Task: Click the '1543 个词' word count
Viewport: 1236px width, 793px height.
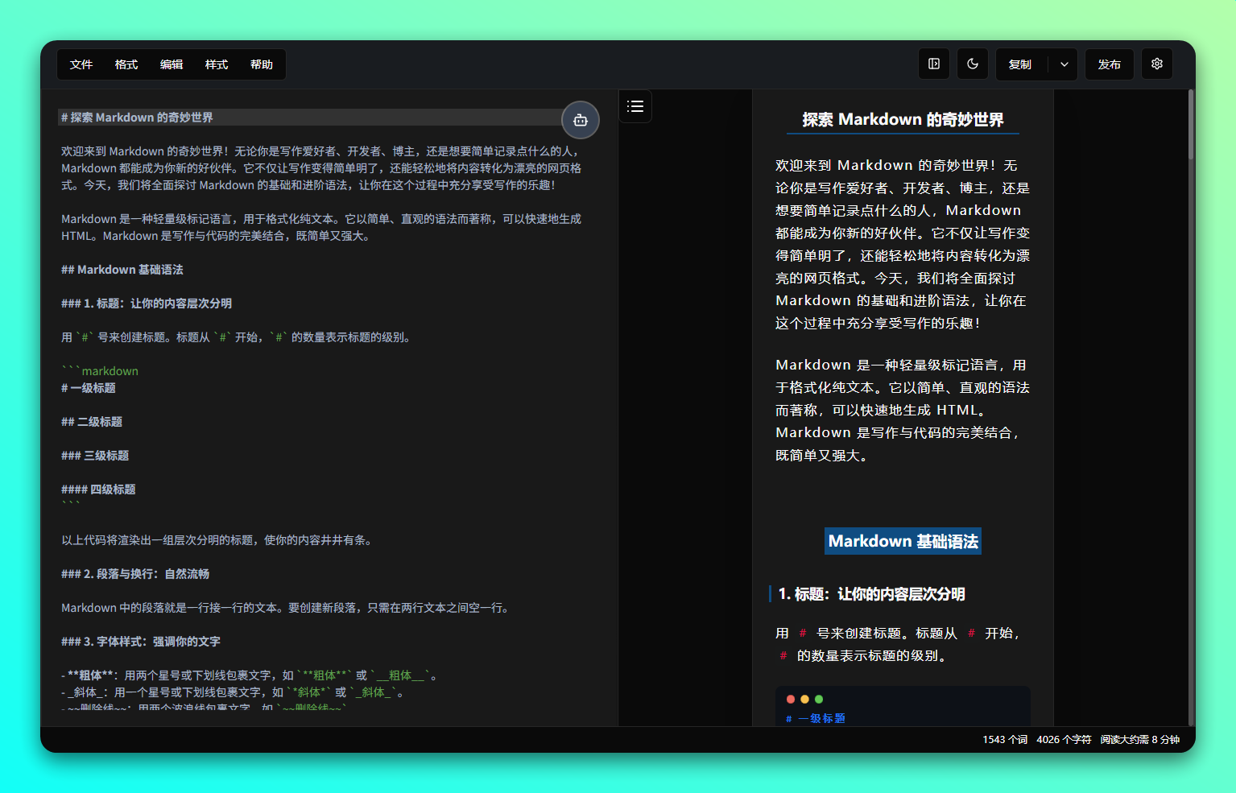Action: click(1004, 740)
